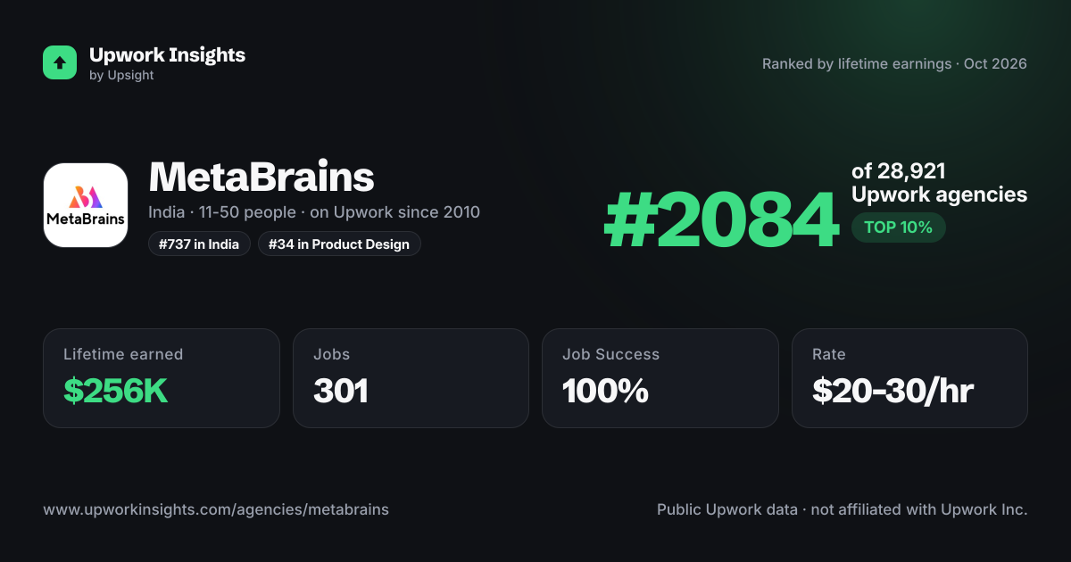Image resolution: width=1071 pixels, height=562 pixels.
Task: Click the 'by Upsight' subtitle
Action: pos(121,76)
